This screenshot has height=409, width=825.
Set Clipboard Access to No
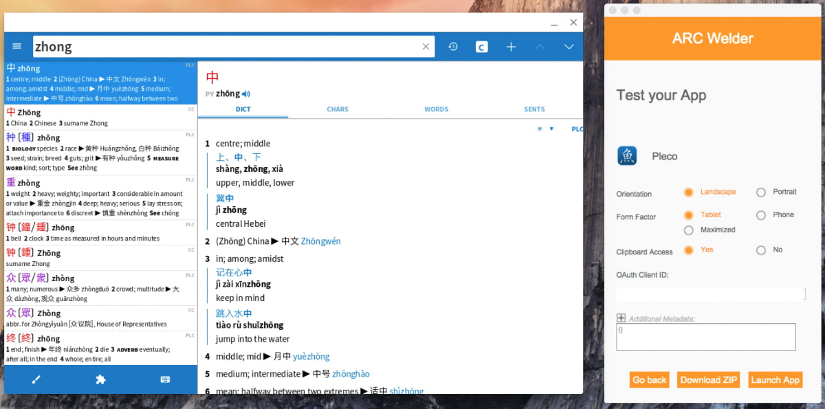pos(761,250)
